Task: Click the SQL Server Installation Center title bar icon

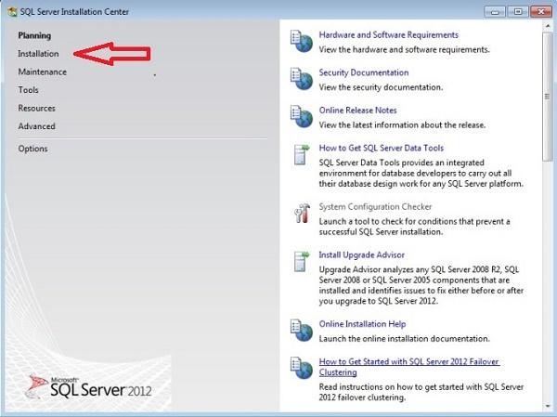Action: tap(11, 10)
